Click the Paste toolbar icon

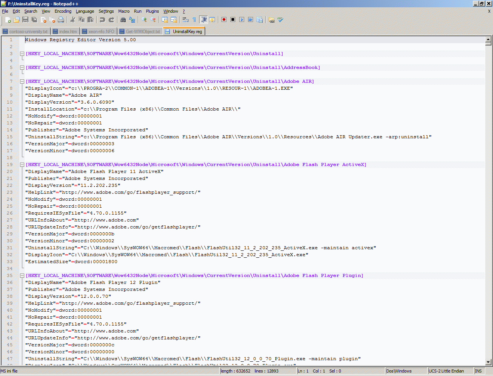[x=91, y=20]
